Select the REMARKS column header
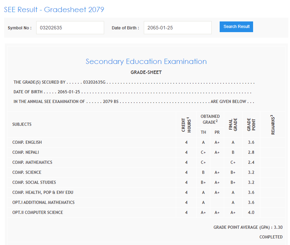The width and height of the screenshot is (290, 245). 272,124
